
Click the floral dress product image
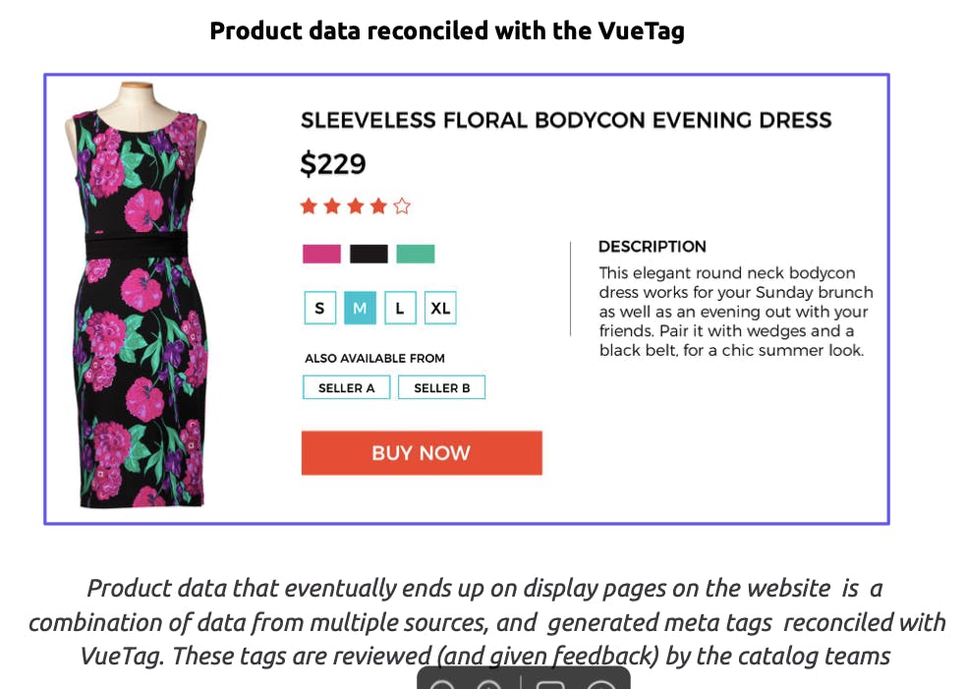(x=137, y=295)
